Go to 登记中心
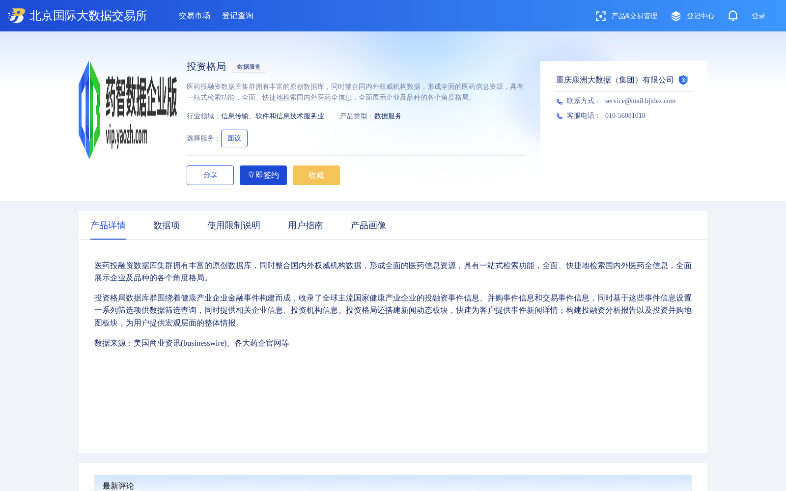 pos(701,16)
